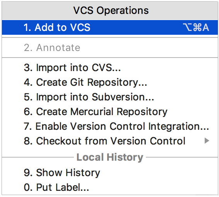Viewport: 219px width, 197px height.
Task: Select the Add to VCS option
Action: coord(110,27)
